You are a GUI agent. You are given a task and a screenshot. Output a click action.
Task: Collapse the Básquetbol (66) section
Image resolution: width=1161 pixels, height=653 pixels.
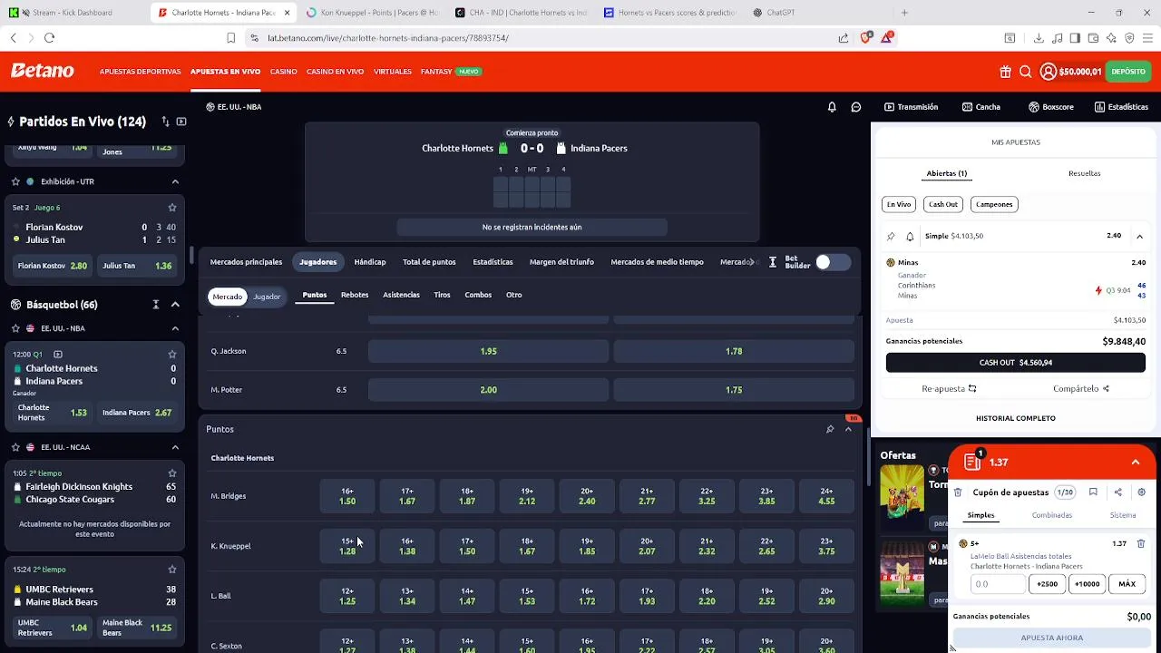tap(175, 305)
